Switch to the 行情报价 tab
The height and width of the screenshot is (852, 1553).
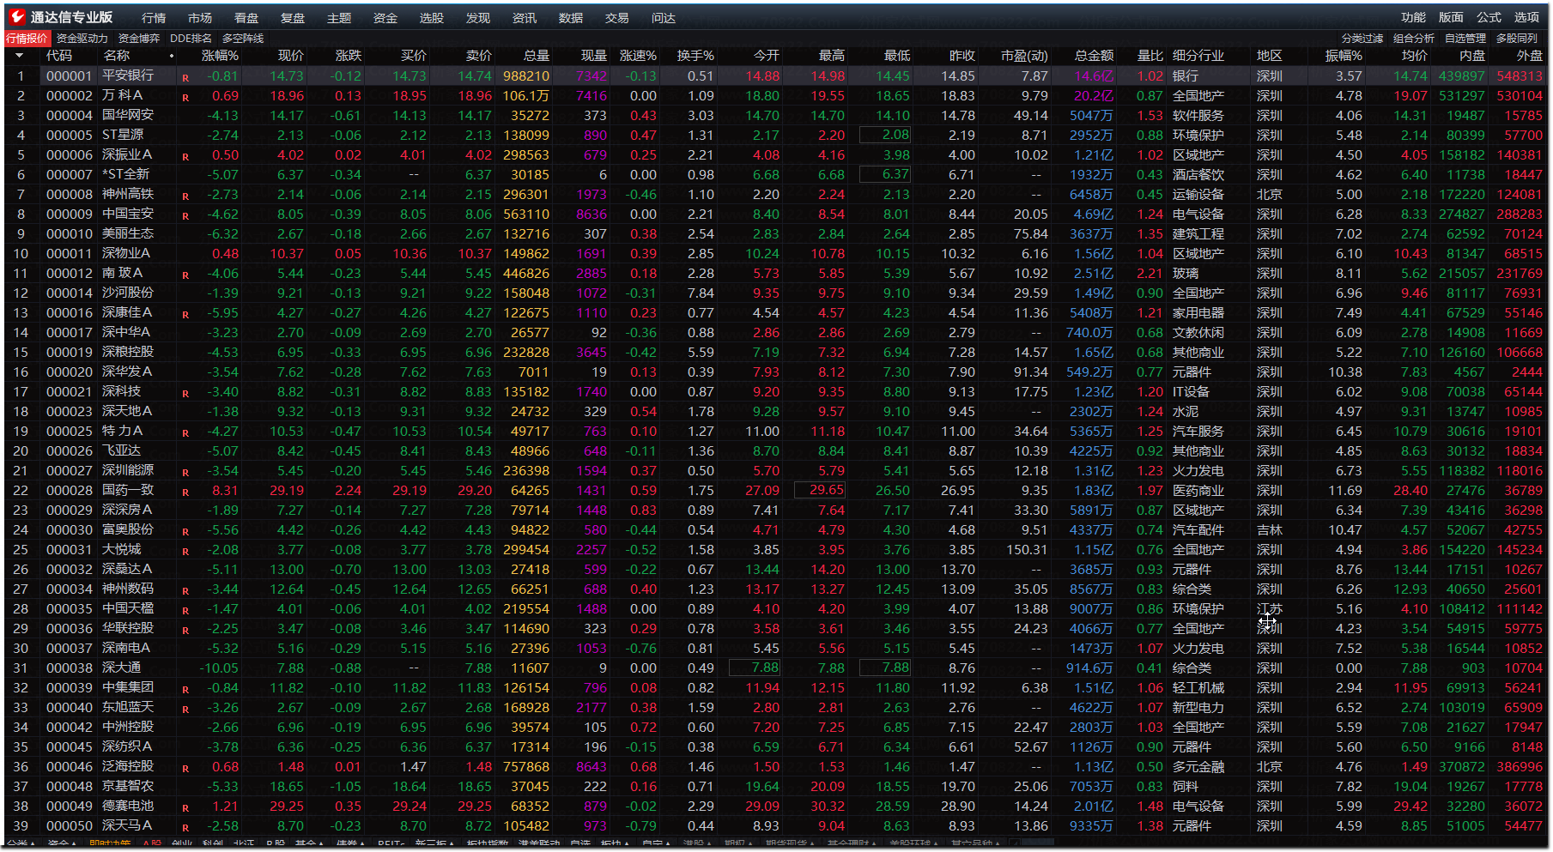(27, 39)
